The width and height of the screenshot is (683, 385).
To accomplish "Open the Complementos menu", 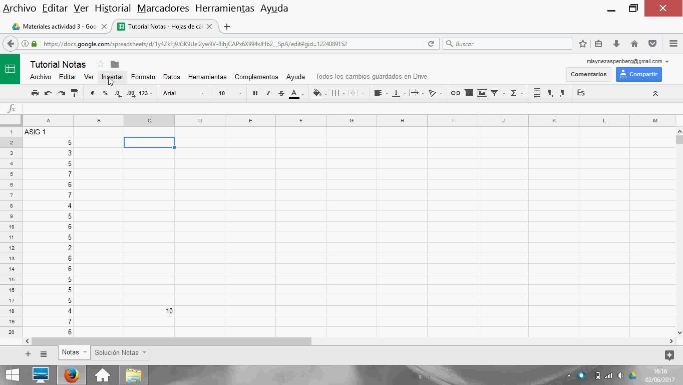I will (x=256, y=77).
